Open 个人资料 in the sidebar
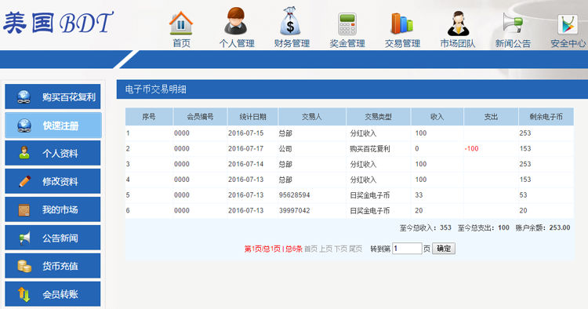 click(x=53, y=153)
